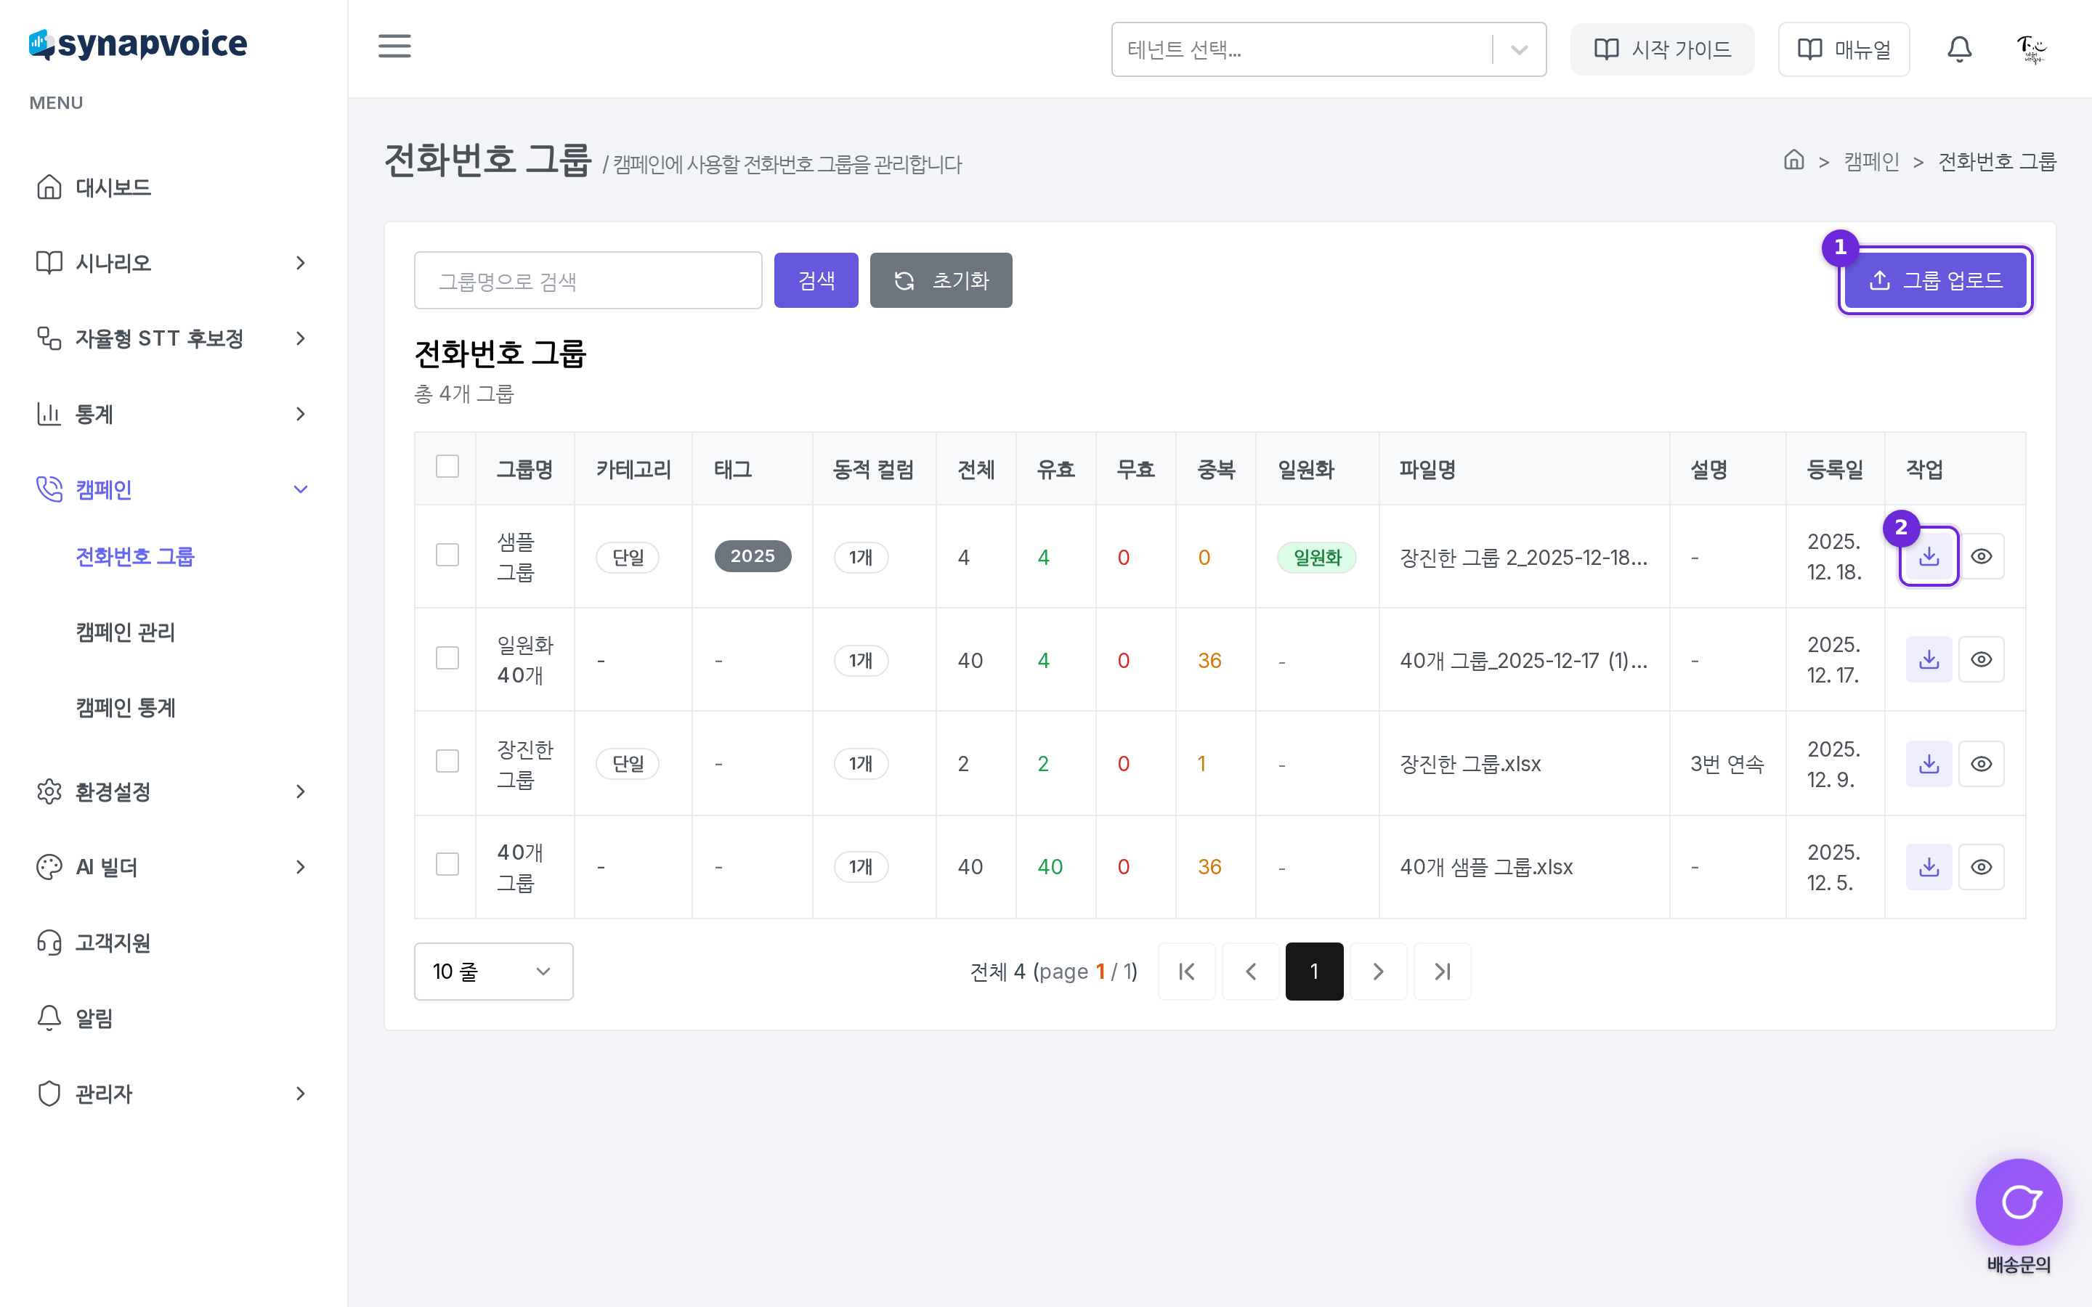
Task: Focus the 그룹명으로 검색 input field
Action: click(x=588, y=280)
